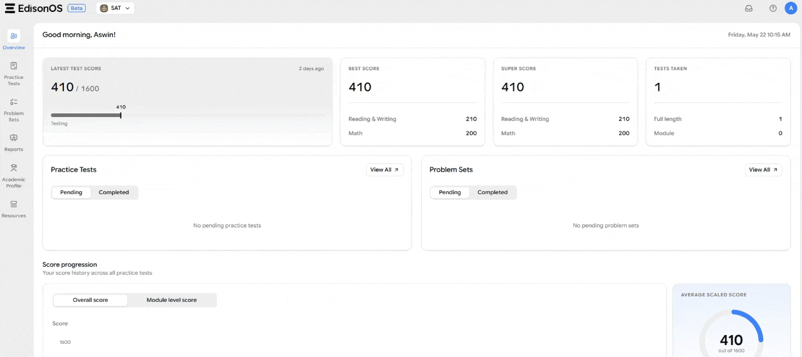Click the latest test score progress bar
Image resolution: width=802 pixels, height=357 pixels.
(188, 115)
